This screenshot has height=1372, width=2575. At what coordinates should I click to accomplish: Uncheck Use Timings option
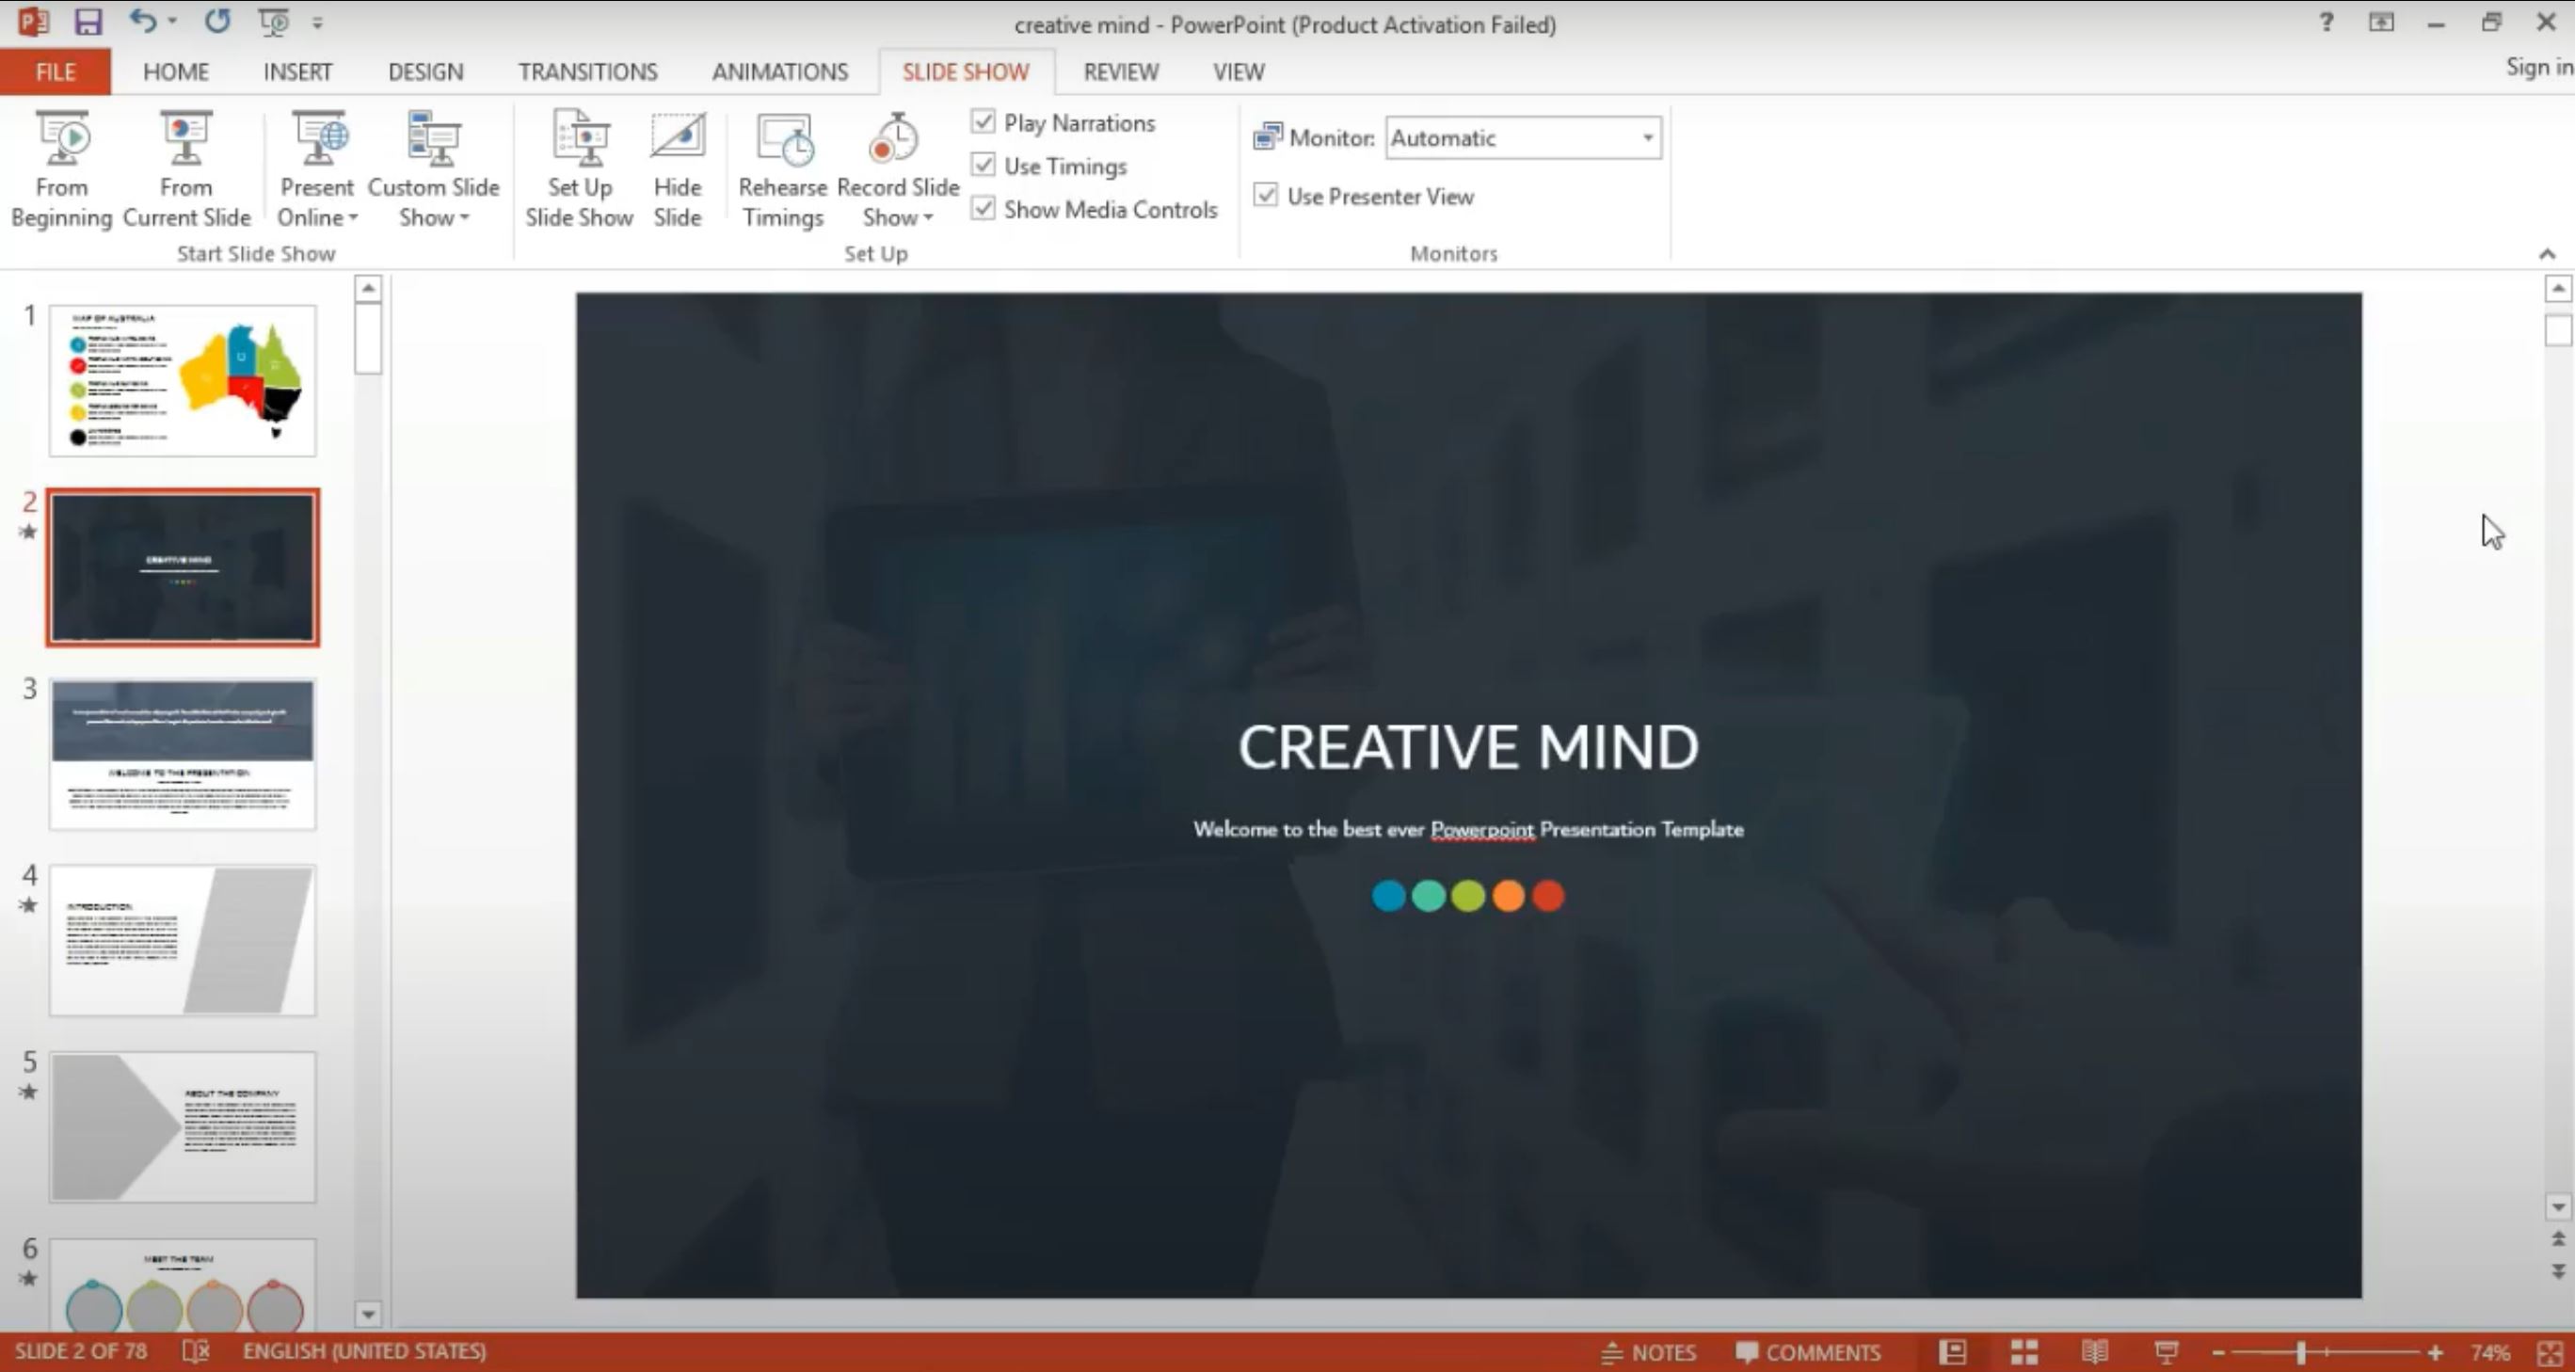click(x=983, y=165)
